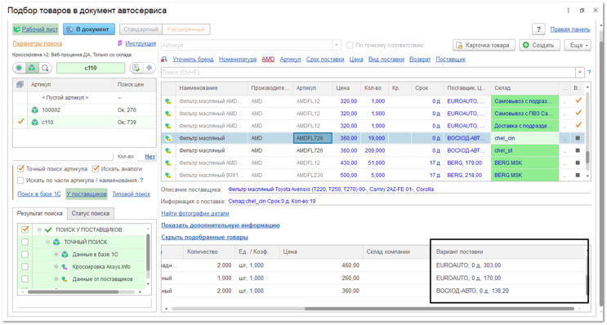Image resolution: width=607 pixels, height=325 pixels.
Task: Expand the Данные от поставщиков node
Action: coord(56,279)
